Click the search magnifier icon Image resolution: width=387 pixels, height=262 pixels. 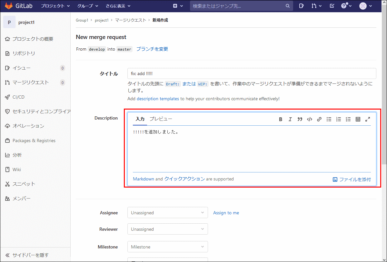[x=287, y=6]
